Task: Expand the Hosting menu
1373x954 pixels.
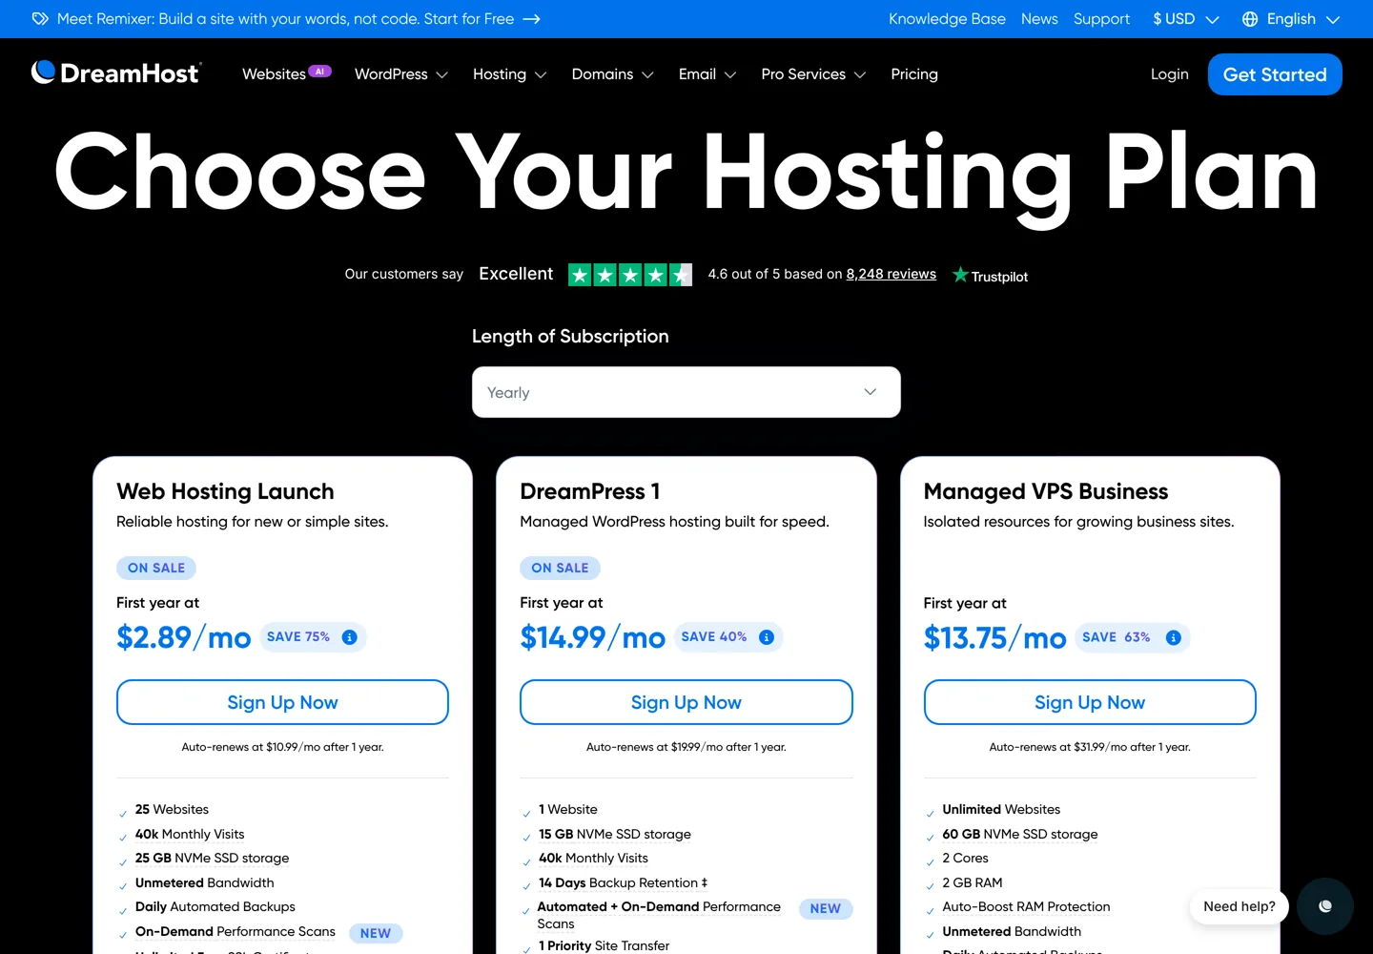Action: coord(510,74)
